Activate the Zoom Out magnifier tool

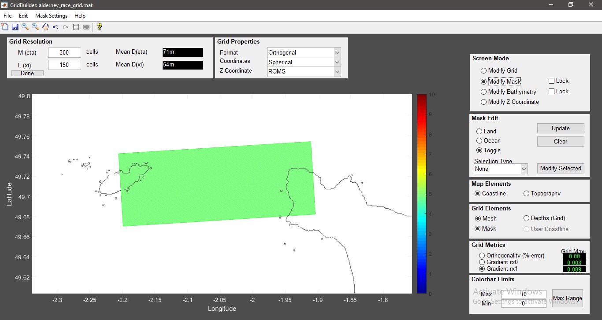click(35, 27)
